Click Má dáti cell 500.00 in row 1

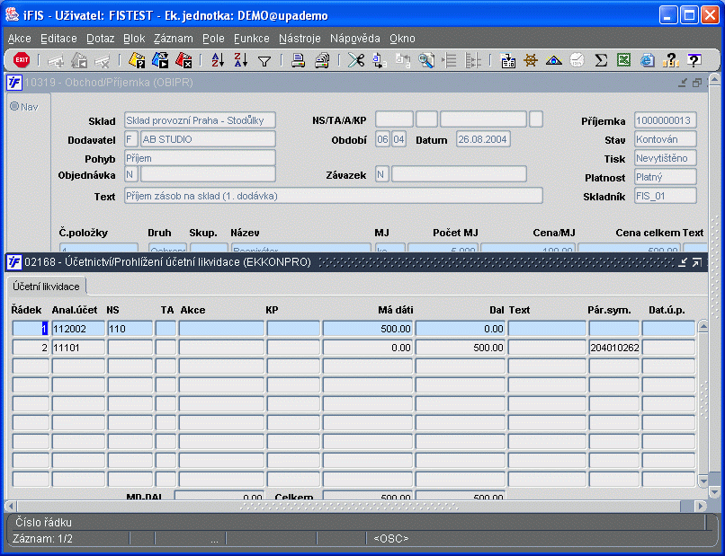click(x=368, y=329)
